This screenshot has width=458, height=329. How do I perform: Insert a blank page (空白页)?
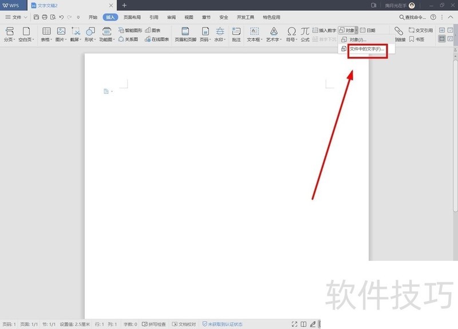pyautogui.click(x=26, y=34)
